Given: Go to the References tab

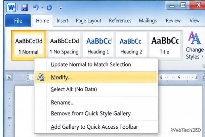Looking at the screenshot, I should click(120, 21).
